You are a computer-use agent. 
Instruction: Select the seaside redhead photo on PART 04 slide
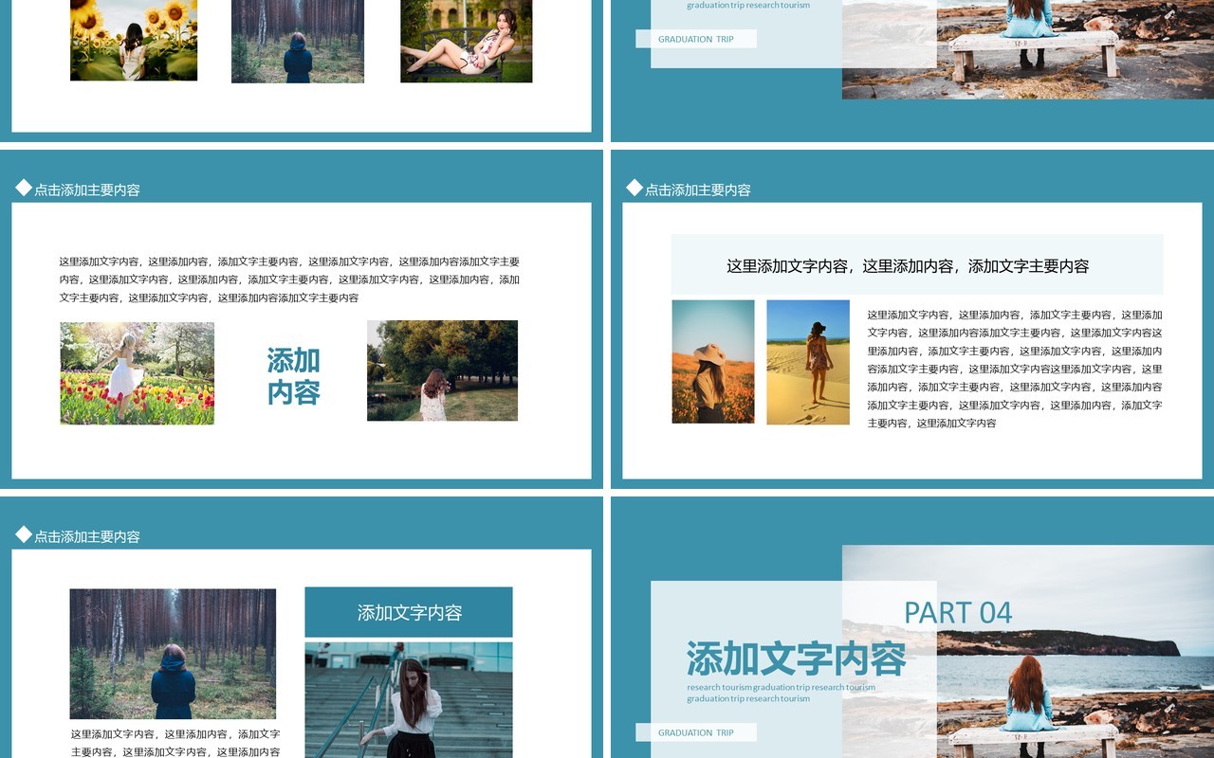coord(1028,652)
